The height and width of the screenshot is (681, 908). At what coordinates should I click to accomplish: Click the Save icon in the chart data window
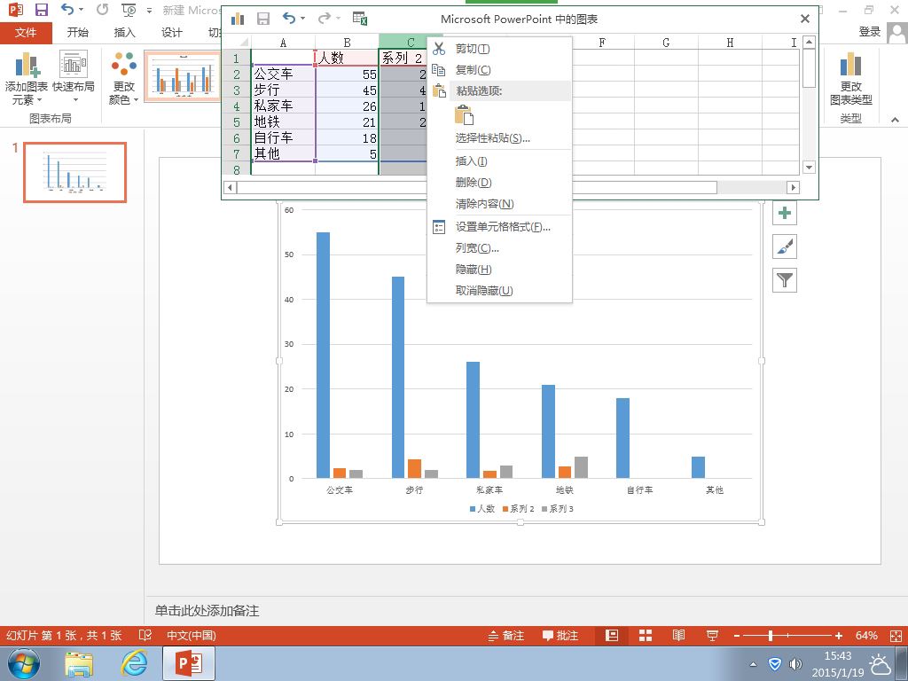click(x=263, y=19)
